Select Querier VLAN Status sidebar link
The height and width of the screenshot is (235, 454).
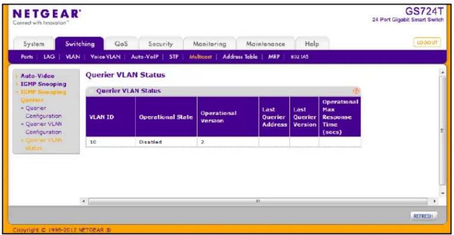44,144
